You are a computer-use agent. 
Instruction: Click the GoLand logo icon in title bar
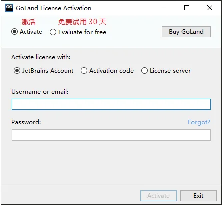pyautogui.click(x=9, y=8)
